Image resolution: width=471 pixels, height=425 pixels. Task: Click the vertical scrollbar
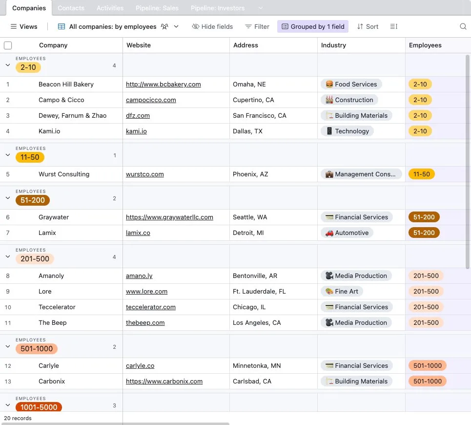click(468, 162)
